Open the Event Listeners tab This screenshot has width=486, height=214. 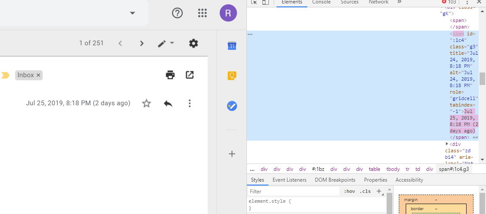click(289, 180)
